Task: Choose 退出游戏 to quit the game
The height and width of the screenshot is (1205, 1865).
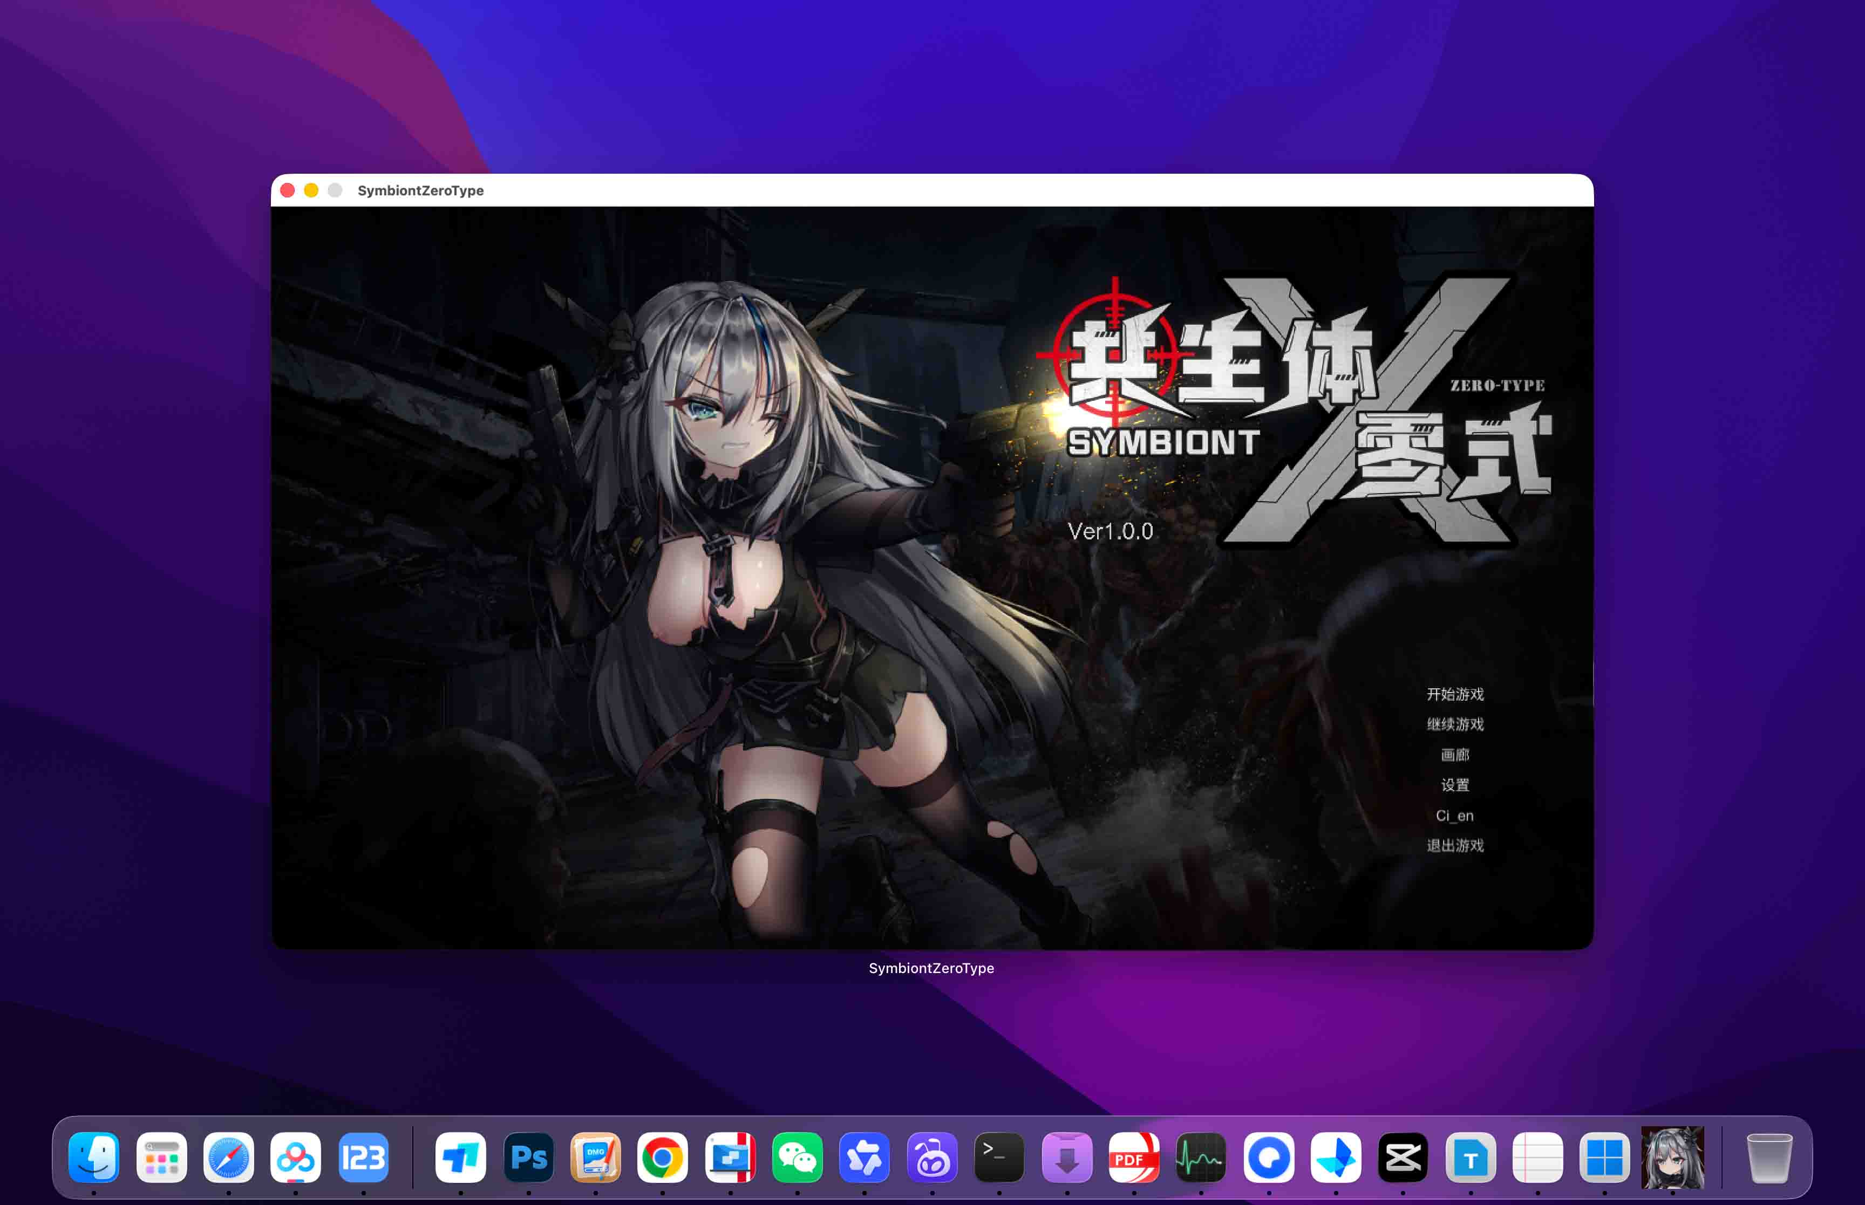Action: (x=1455, y=845)
